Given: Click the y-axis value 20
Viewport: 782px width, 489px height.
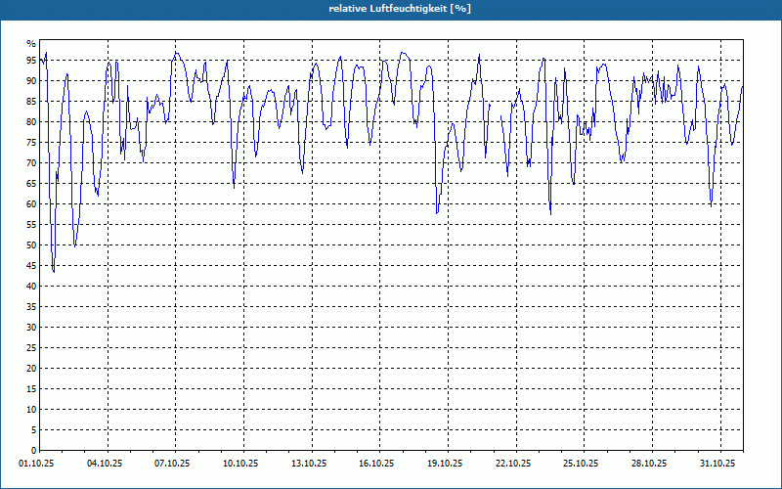Looking at the screenshot, I should tap(31, 369).
